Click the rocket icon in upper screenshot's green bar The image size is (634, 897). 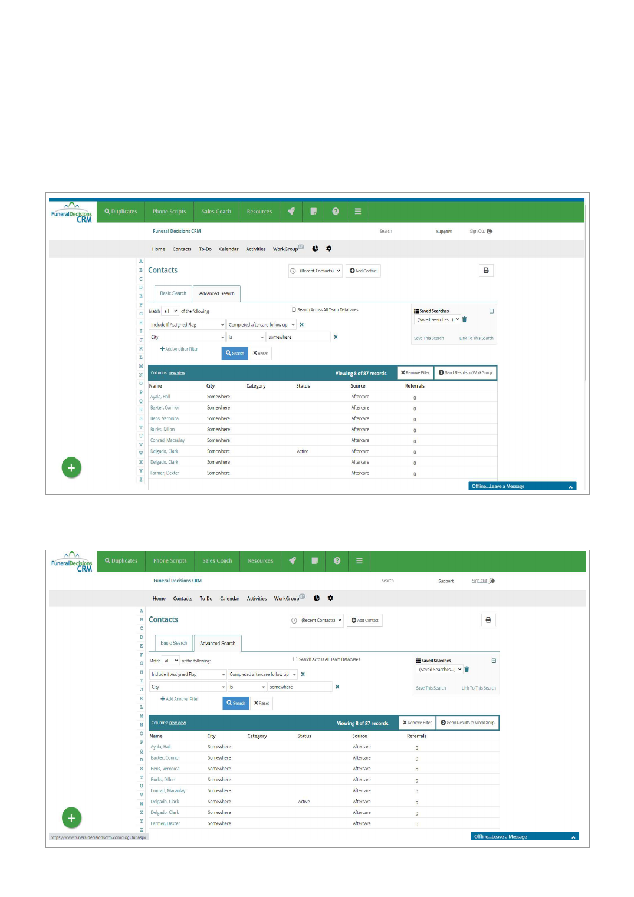pos(291,212)
